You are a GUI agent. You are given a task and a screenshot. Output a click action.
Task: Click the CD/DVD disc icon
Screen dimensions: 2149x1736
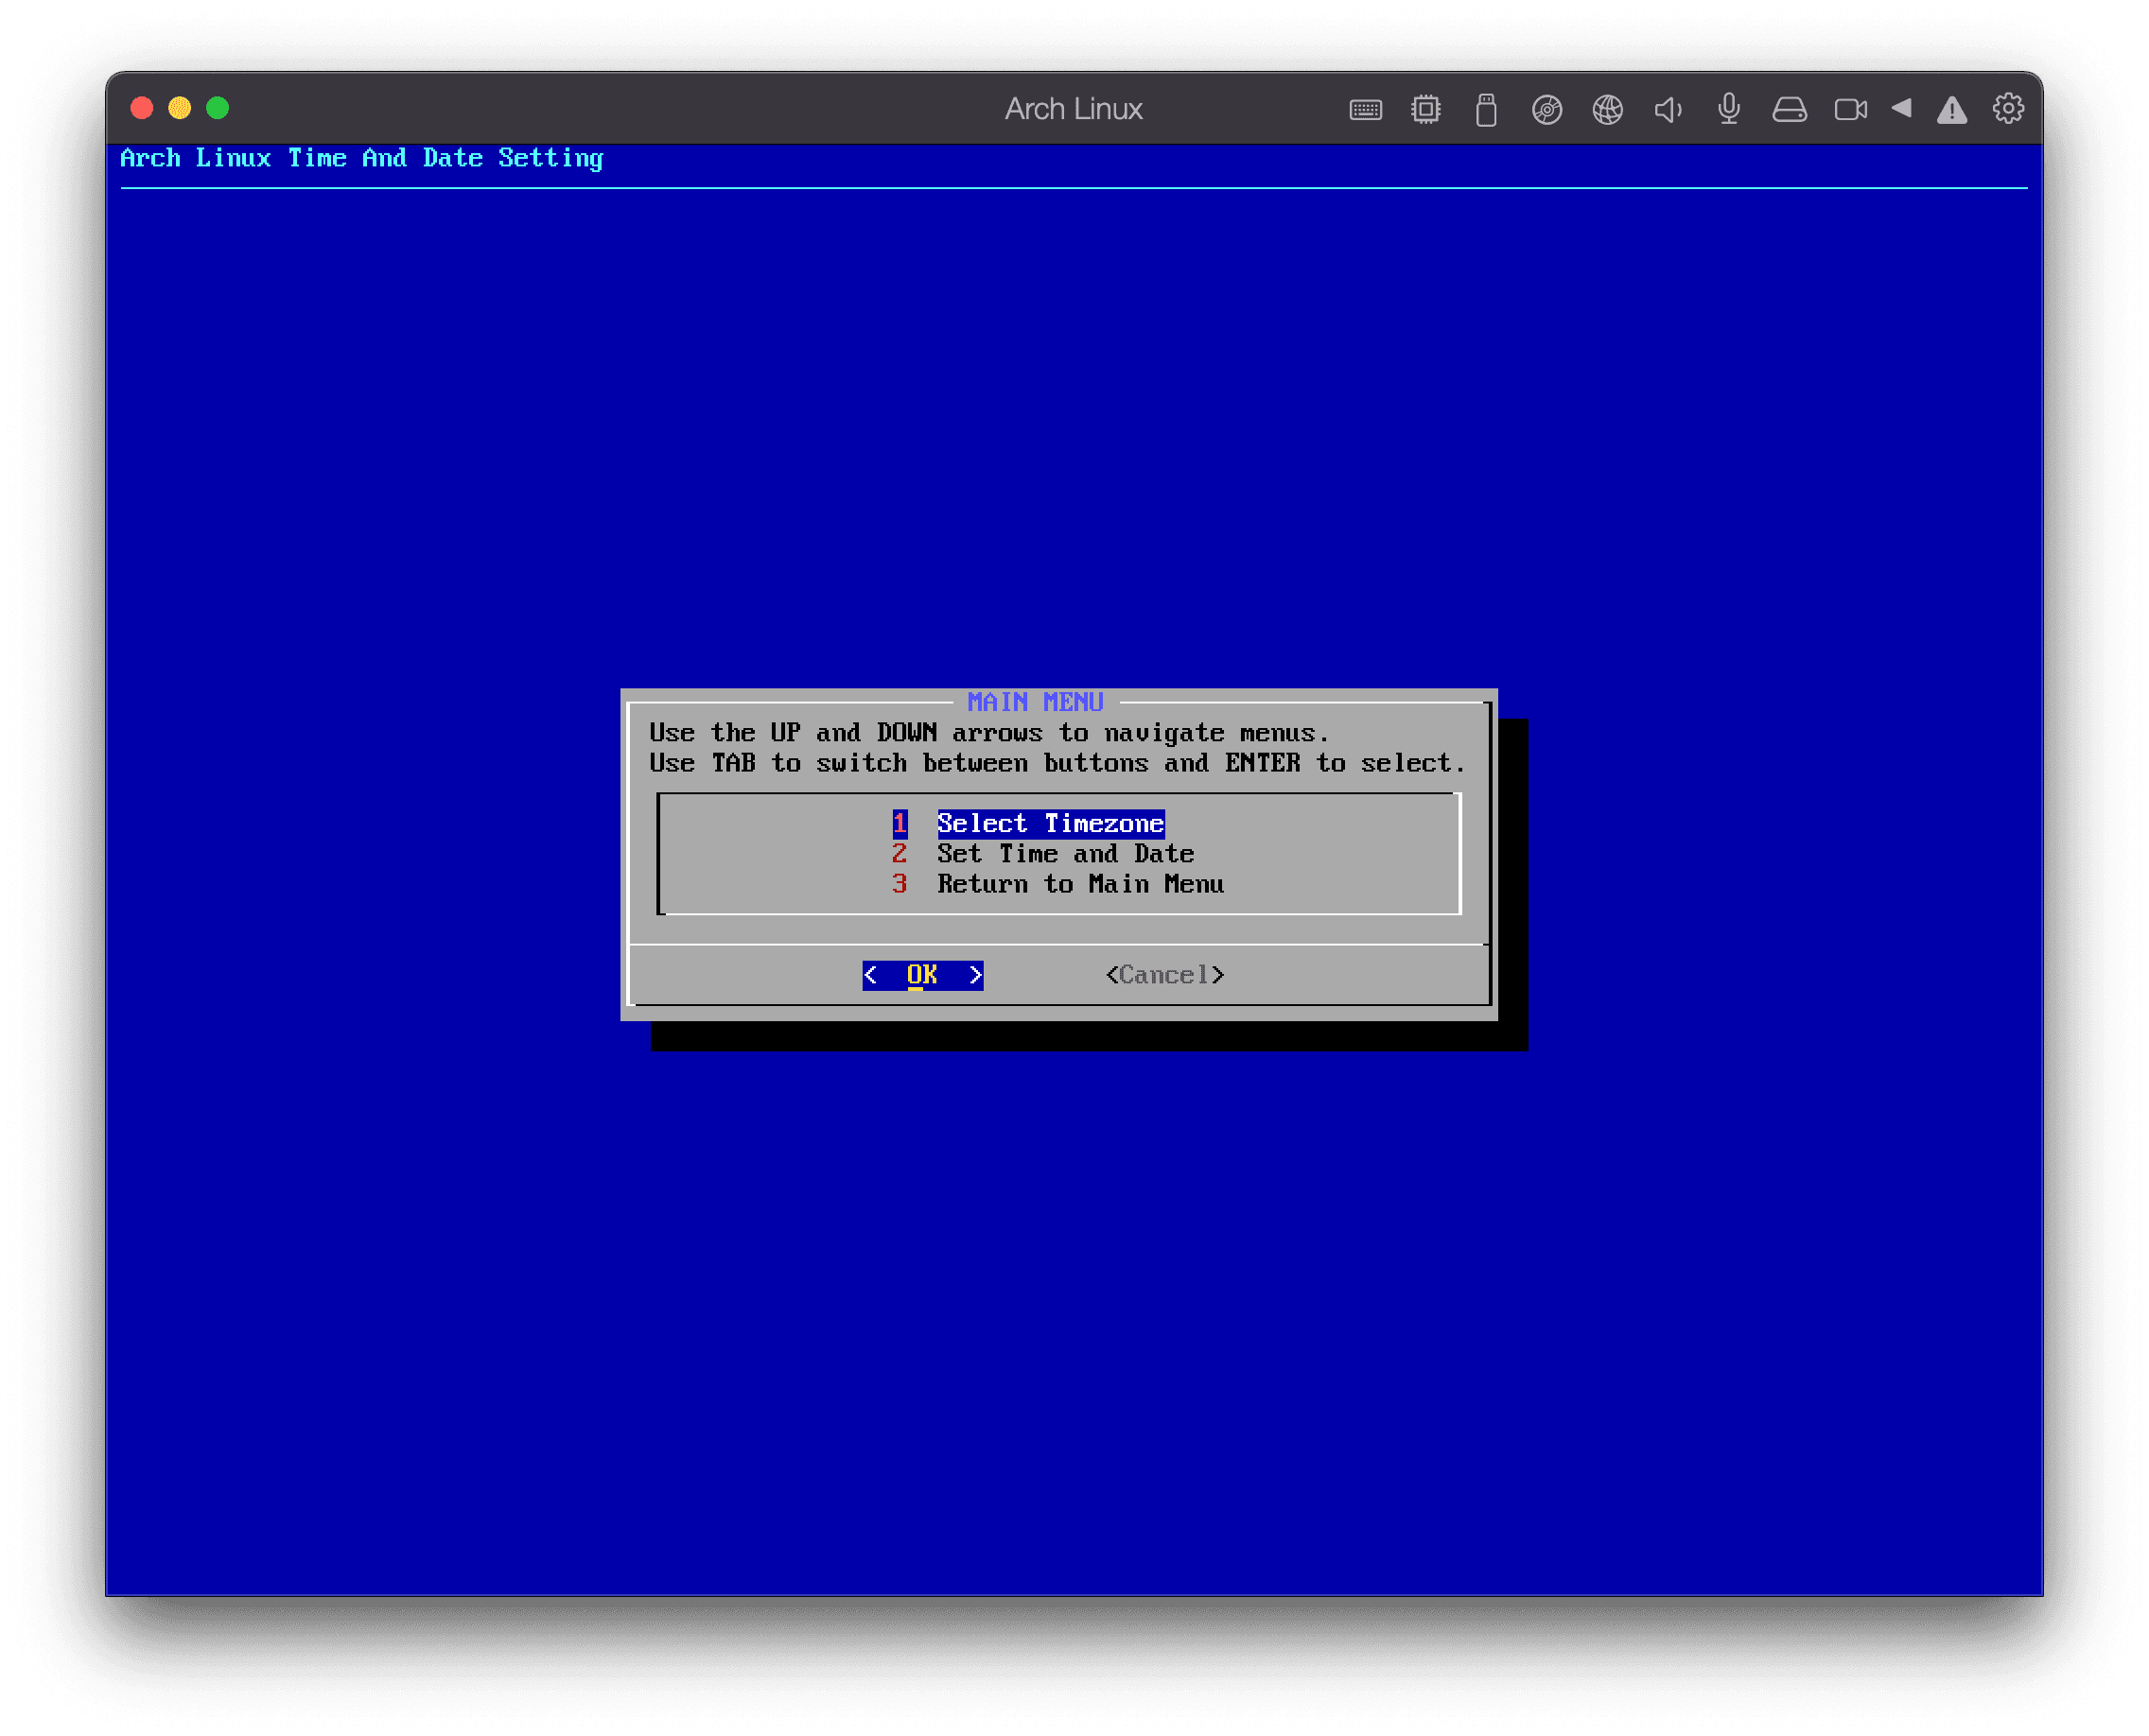tap(1546, 109)
